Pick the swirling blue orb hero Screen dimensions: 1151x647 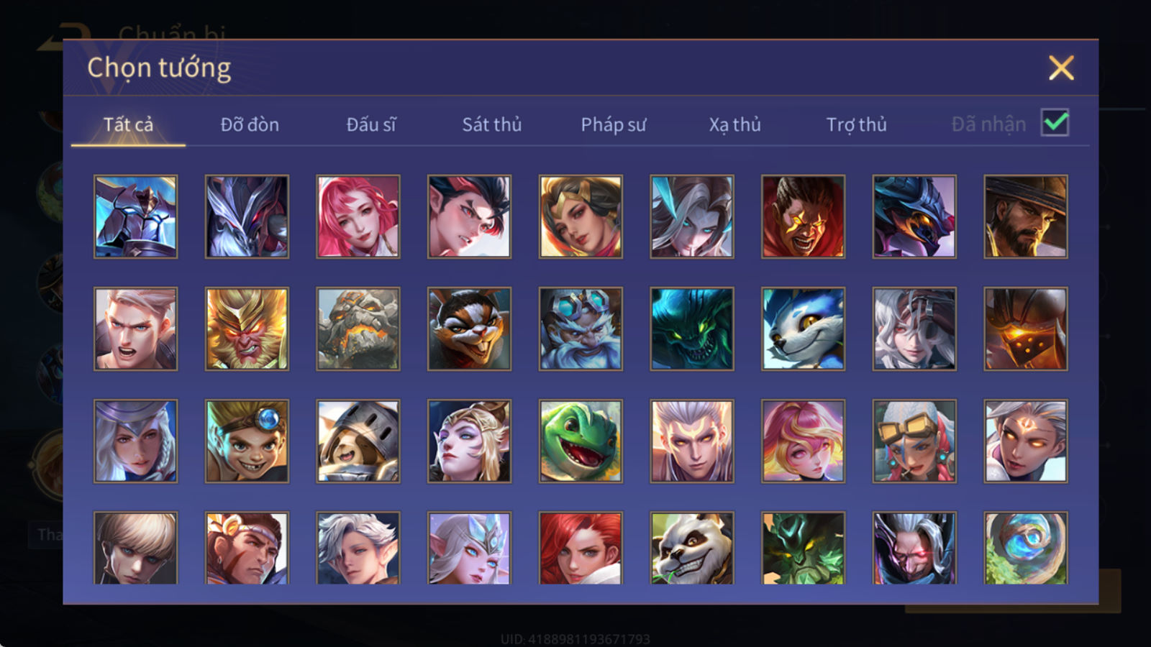(1026, 547)
